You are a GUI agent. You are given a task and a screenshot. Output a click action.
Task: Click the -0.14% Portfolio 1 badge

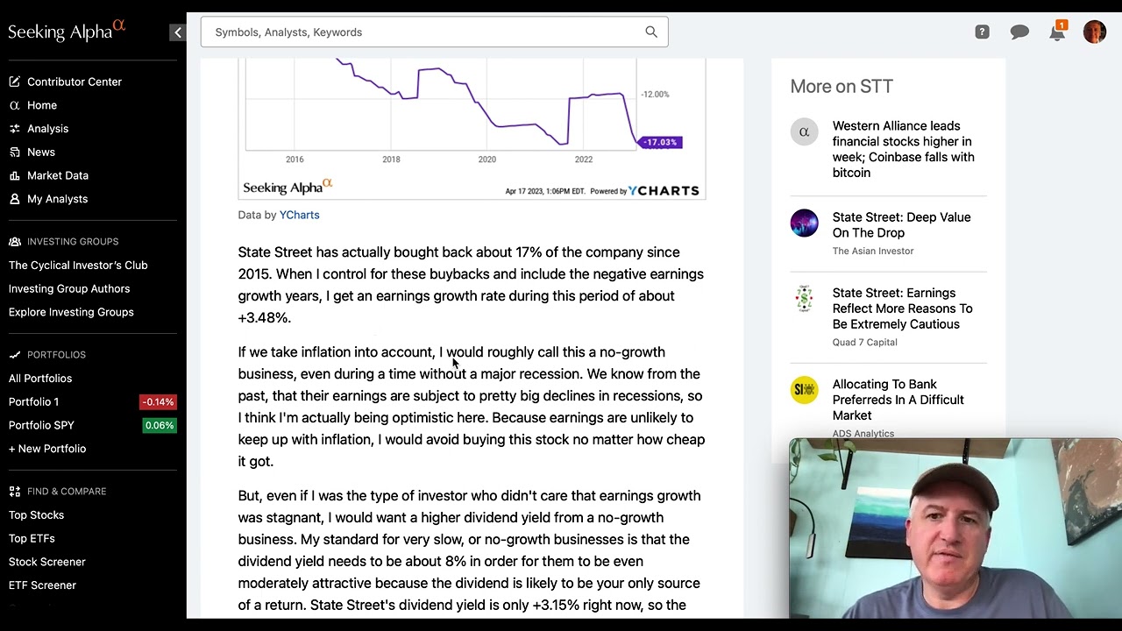[x=158, y=402]
